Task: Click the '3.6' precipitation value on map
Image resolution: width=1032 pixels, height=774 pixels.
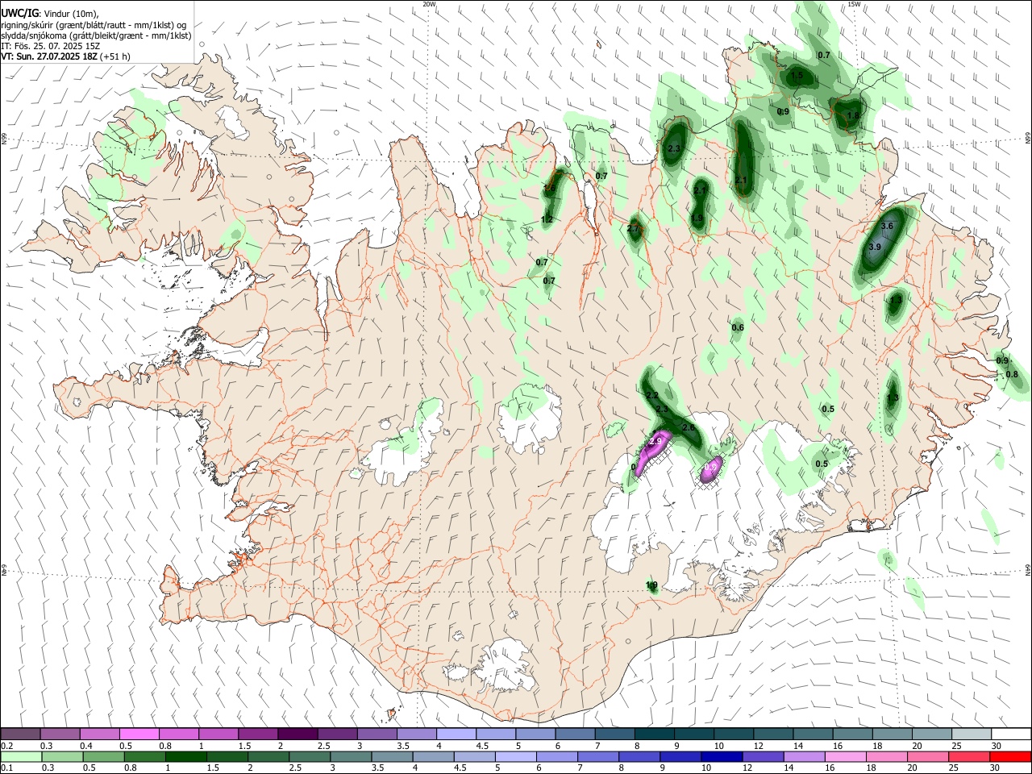Action: coord(888,227)
